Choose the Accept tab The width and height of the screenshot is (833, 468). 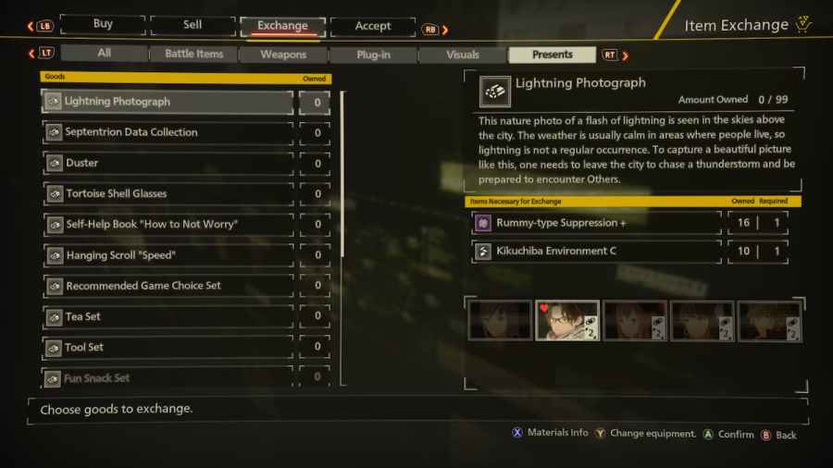tap(372, 26)
